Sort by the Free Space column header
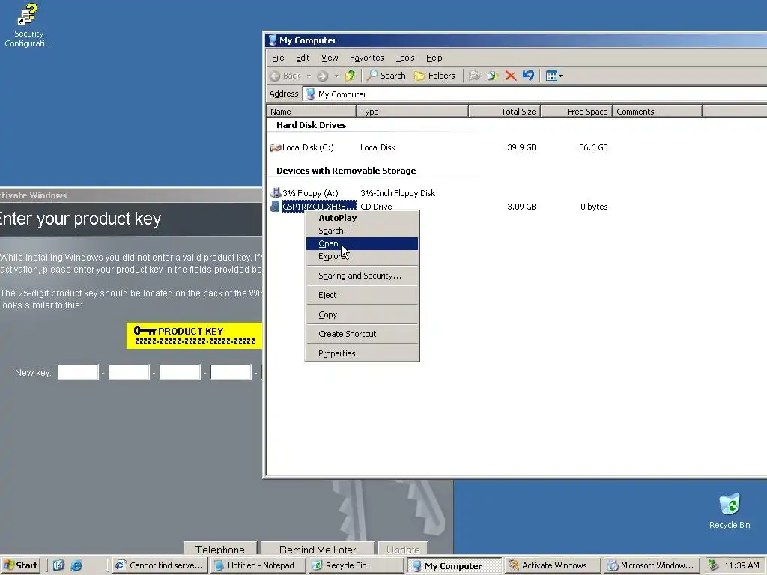Screen dimensions: 767x575 click(576, 112)
